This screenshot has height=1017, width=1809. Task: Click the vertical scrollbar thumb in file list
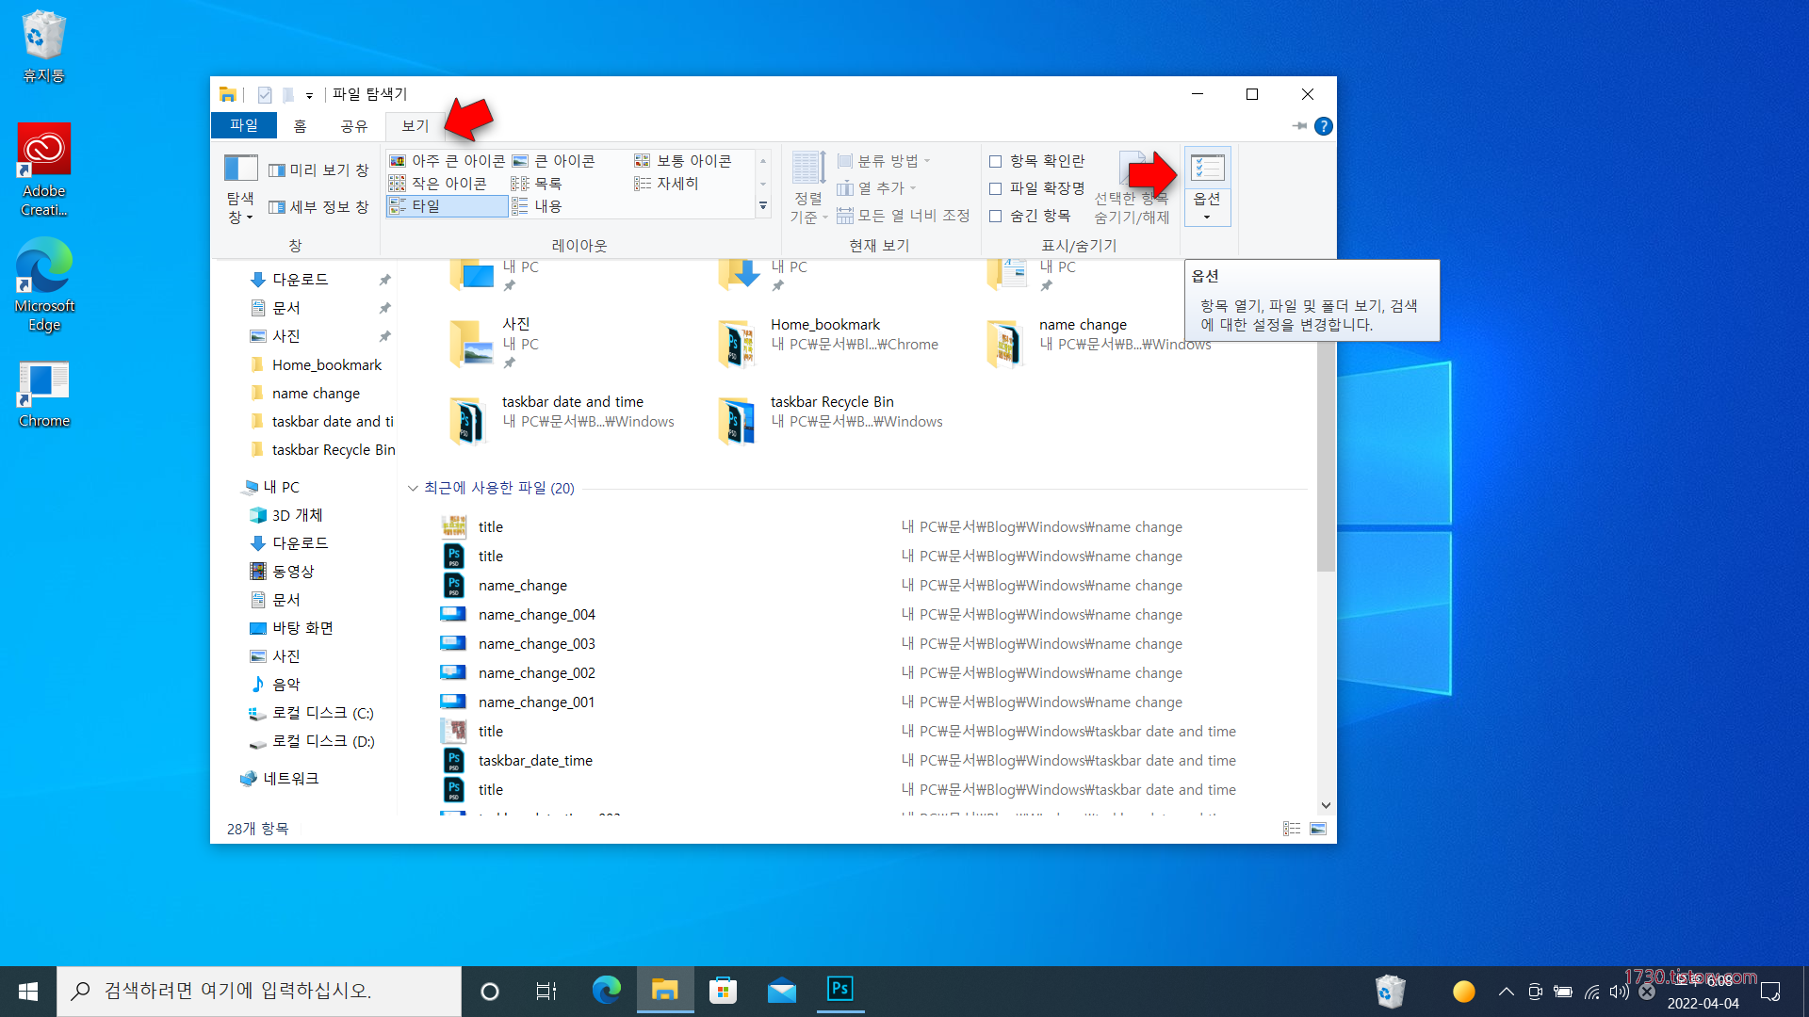pos(1326,452)
